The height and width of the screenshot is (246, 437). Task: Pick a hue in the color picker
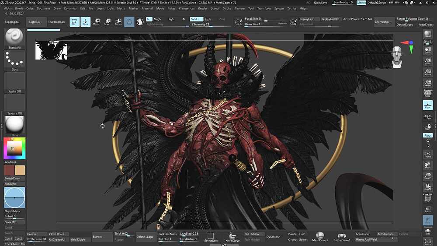(x=14, y=148)
